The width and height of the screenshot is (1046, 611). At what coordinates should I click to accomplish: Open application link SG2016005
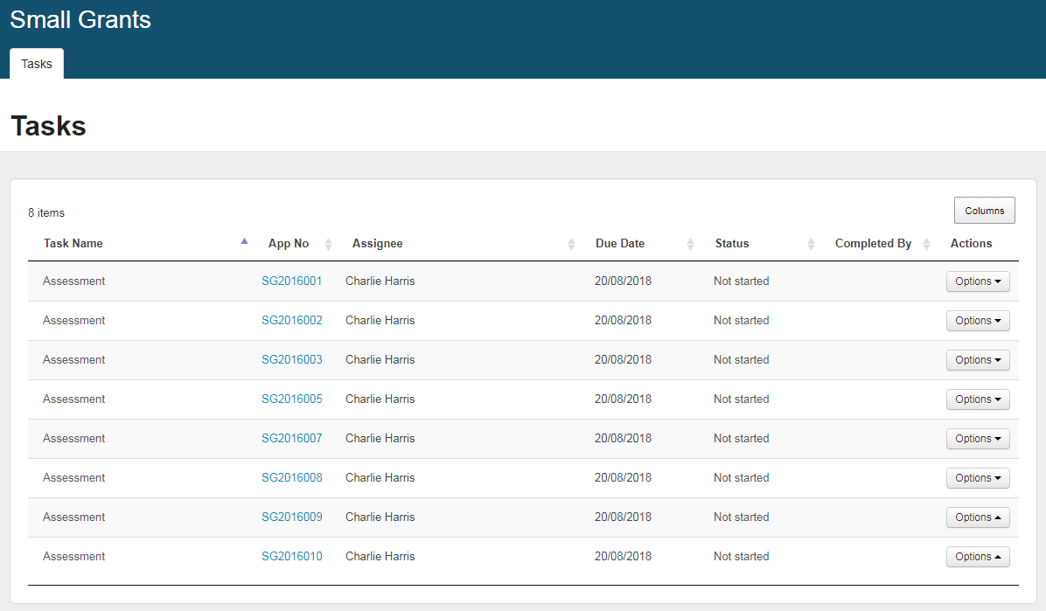pyautogui.click(x=291, y=399)
